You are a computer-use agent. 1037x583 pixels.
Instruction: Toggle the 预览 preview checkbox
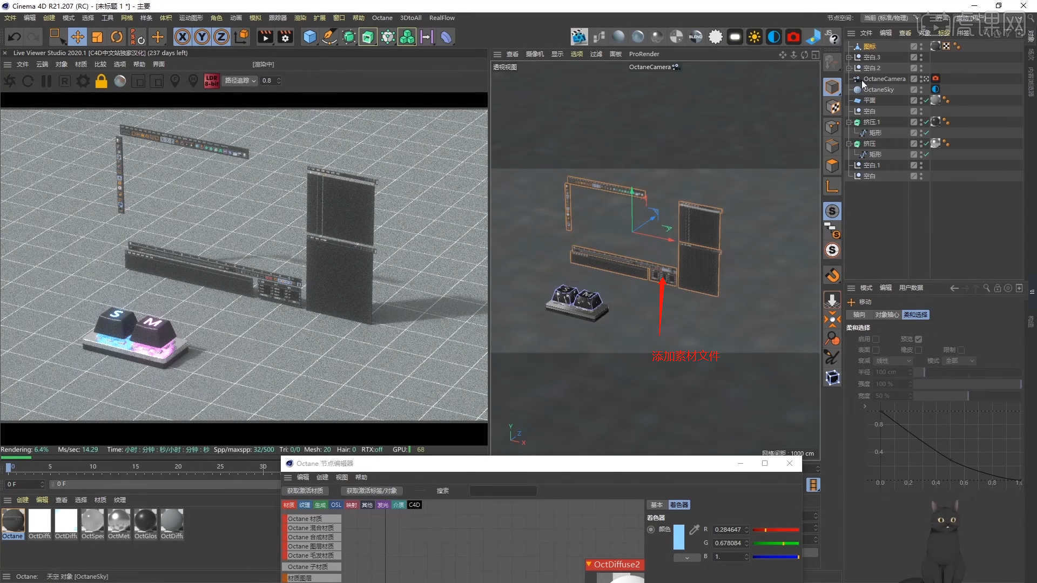click(x=918, y=339)
